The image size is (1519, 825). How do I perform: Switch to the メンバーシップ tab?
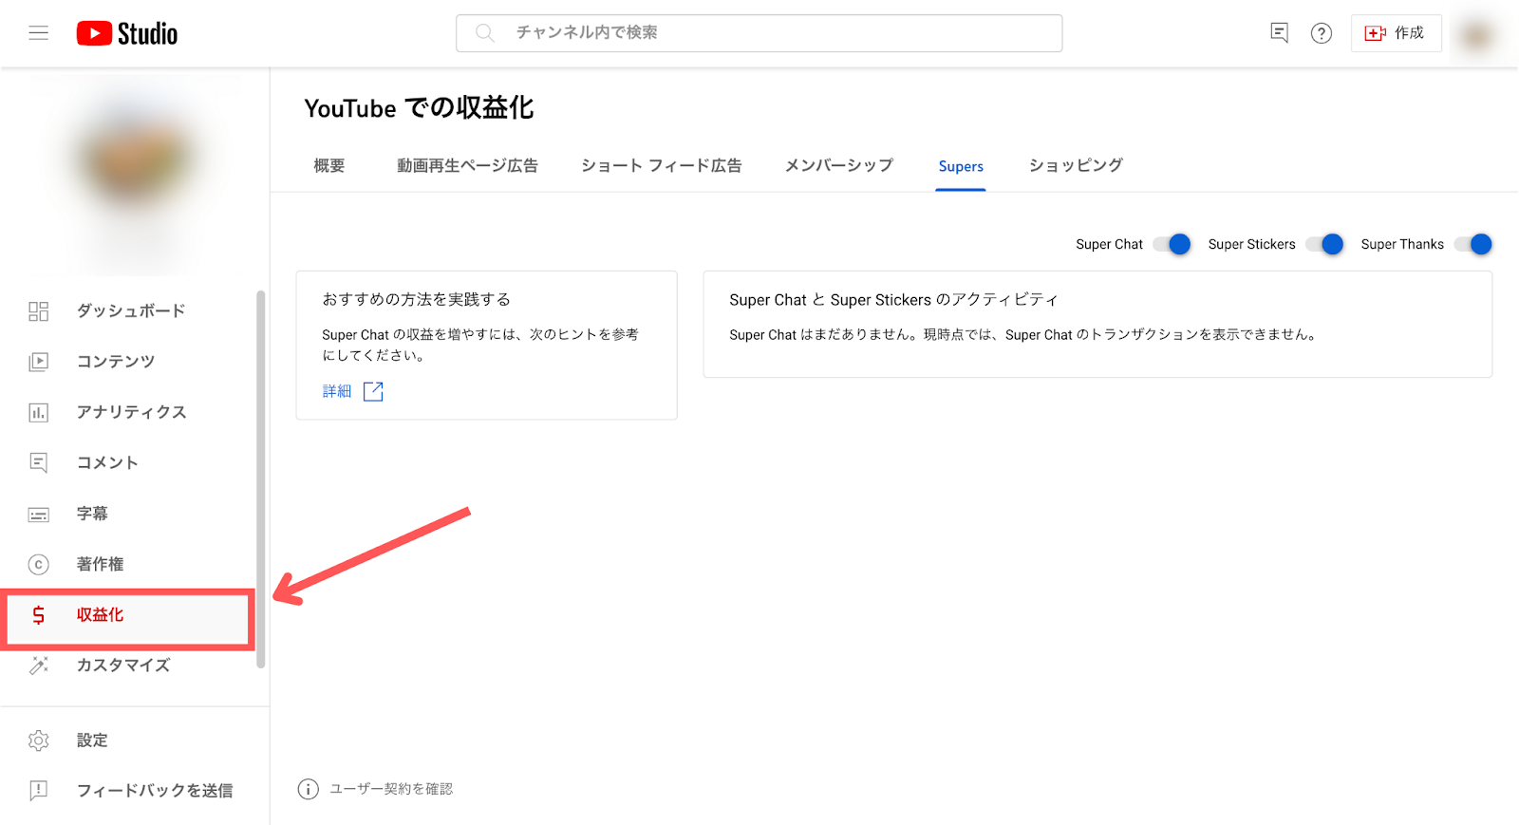tap(839, 166)
